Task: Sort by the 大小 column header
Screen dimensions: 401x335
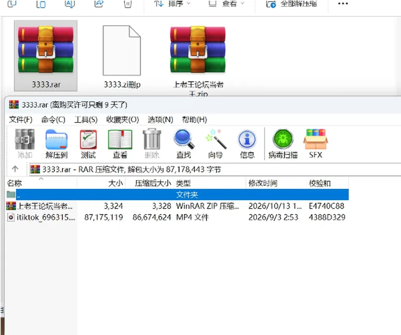Action: (101, 183)
